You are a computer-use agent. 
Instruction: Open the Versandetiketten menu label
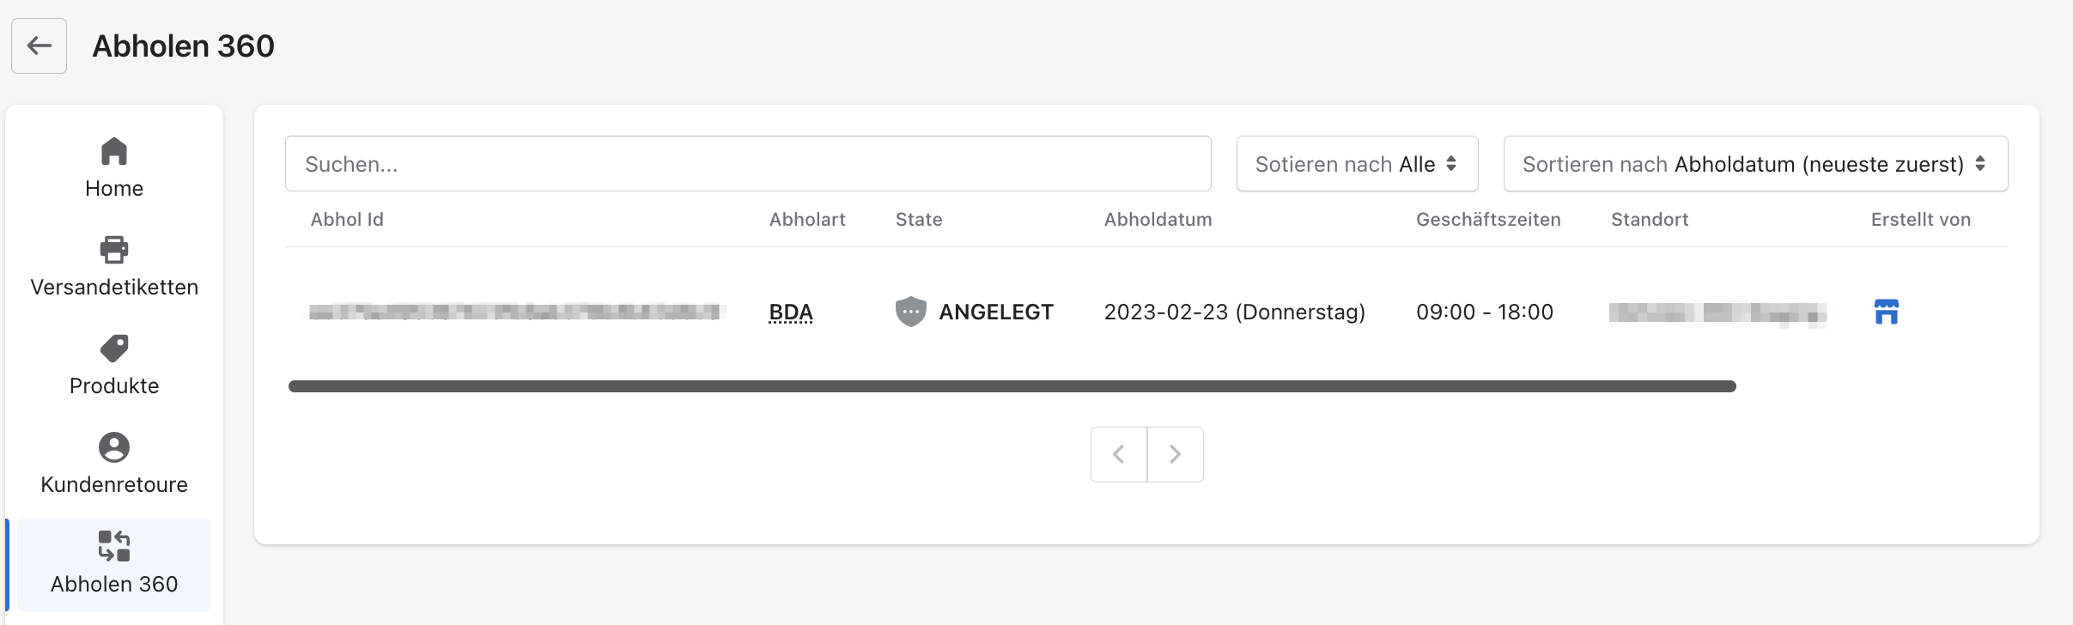point(114,287)
